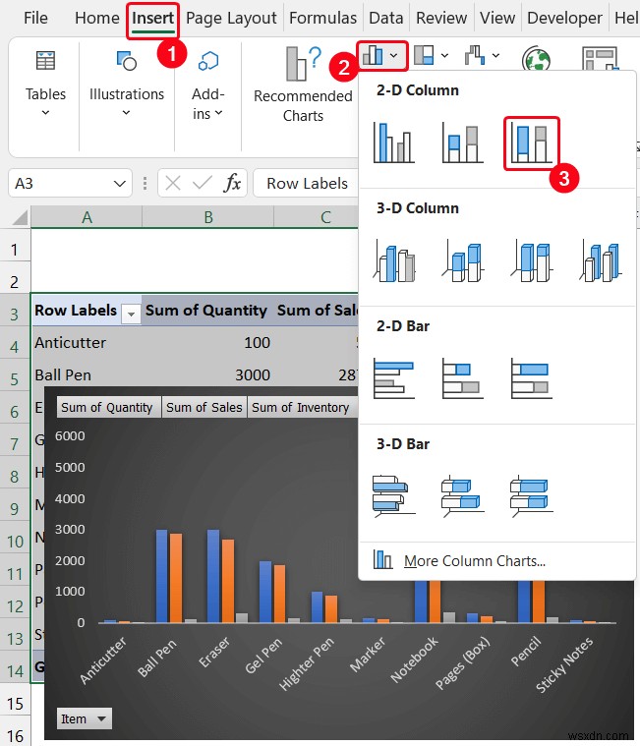
Task: Select the Stacked Column 2-D chart
Action: point(462,143)
